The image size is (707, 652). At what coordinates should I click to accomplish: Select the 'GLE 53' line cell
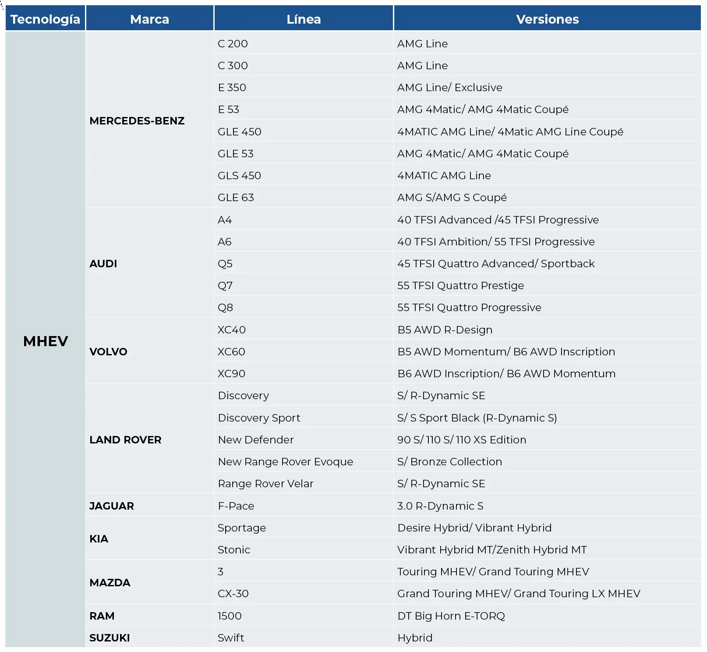(304, 153)
